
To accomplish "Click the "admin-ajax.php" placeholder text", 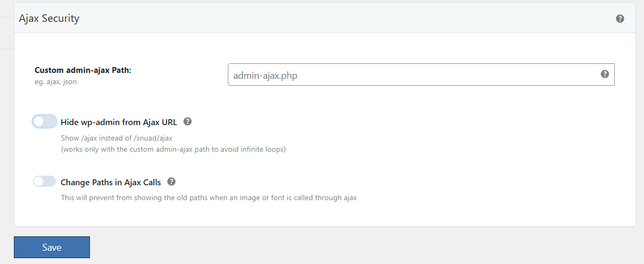I will click(265, 76).
